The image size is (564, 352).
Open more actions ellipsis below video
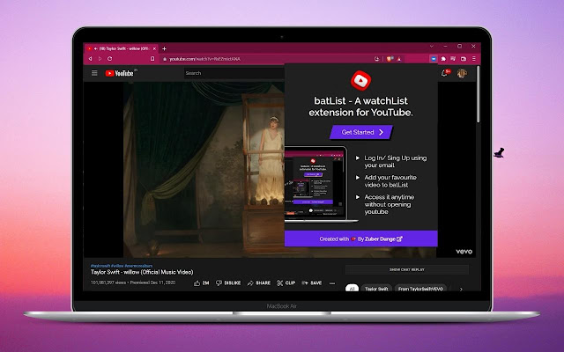pyautogui.click(x=331, y=283)
